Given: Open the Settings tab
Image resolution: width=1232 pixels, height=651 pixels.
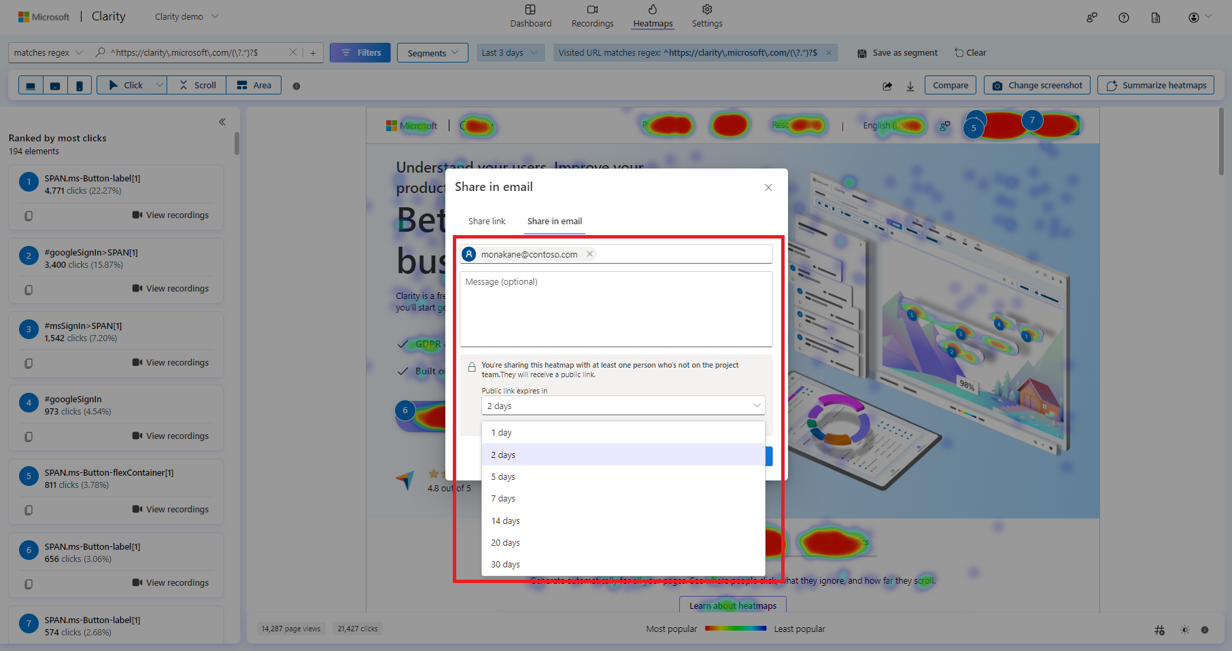Looking at the screenshot, I should tap(707, 16).
